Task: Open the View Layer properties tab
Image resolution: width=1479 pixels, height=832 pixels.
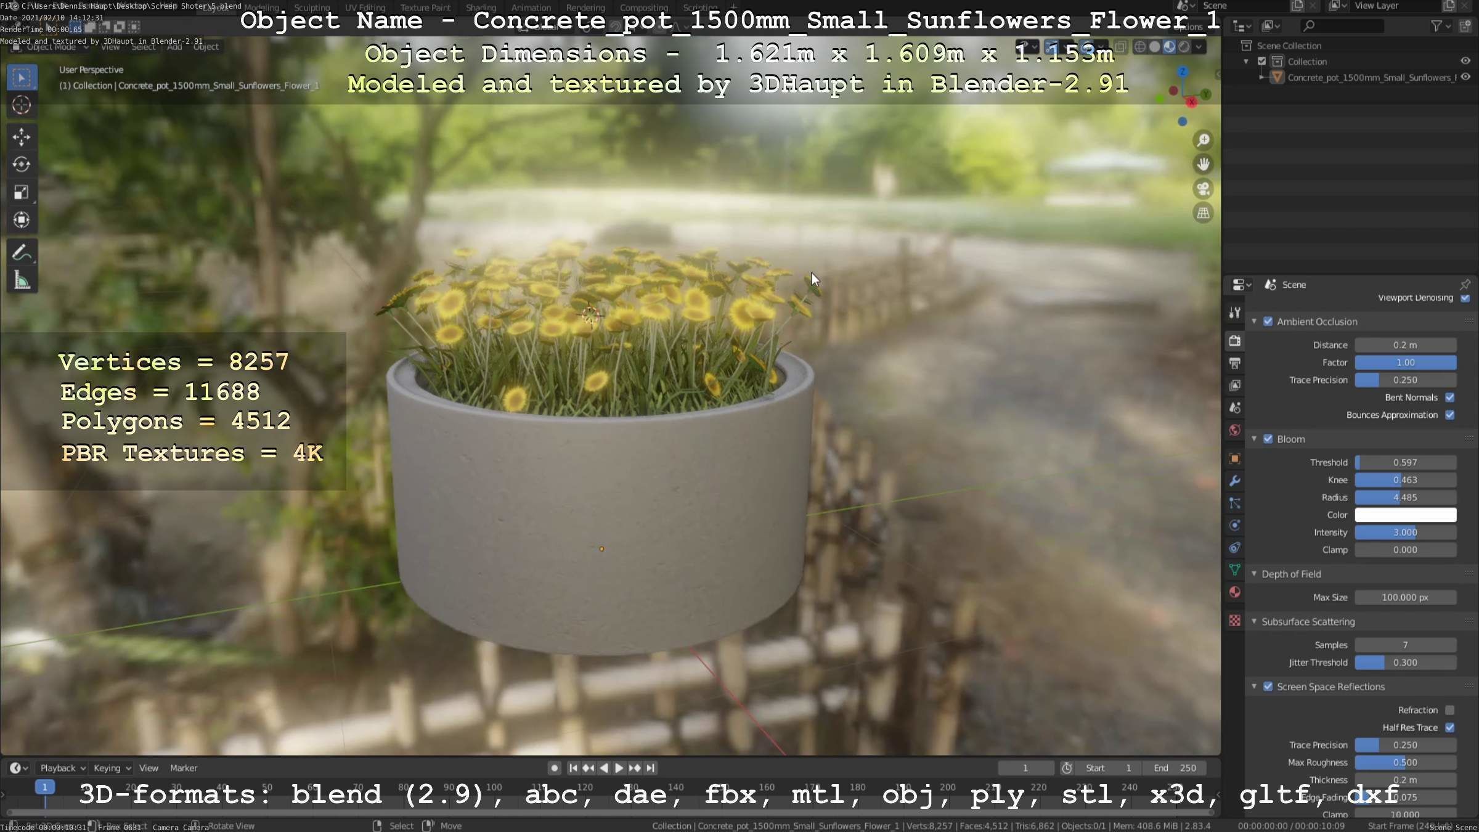Action: coord(1235,385)
